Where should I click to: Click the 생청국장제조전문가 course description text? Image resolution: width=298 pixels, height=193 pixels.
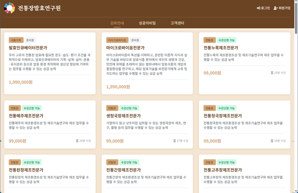tap(146, 125)
